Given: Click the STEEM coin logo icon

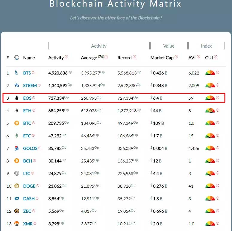Looking at the screenshot, I should (16, 85).
